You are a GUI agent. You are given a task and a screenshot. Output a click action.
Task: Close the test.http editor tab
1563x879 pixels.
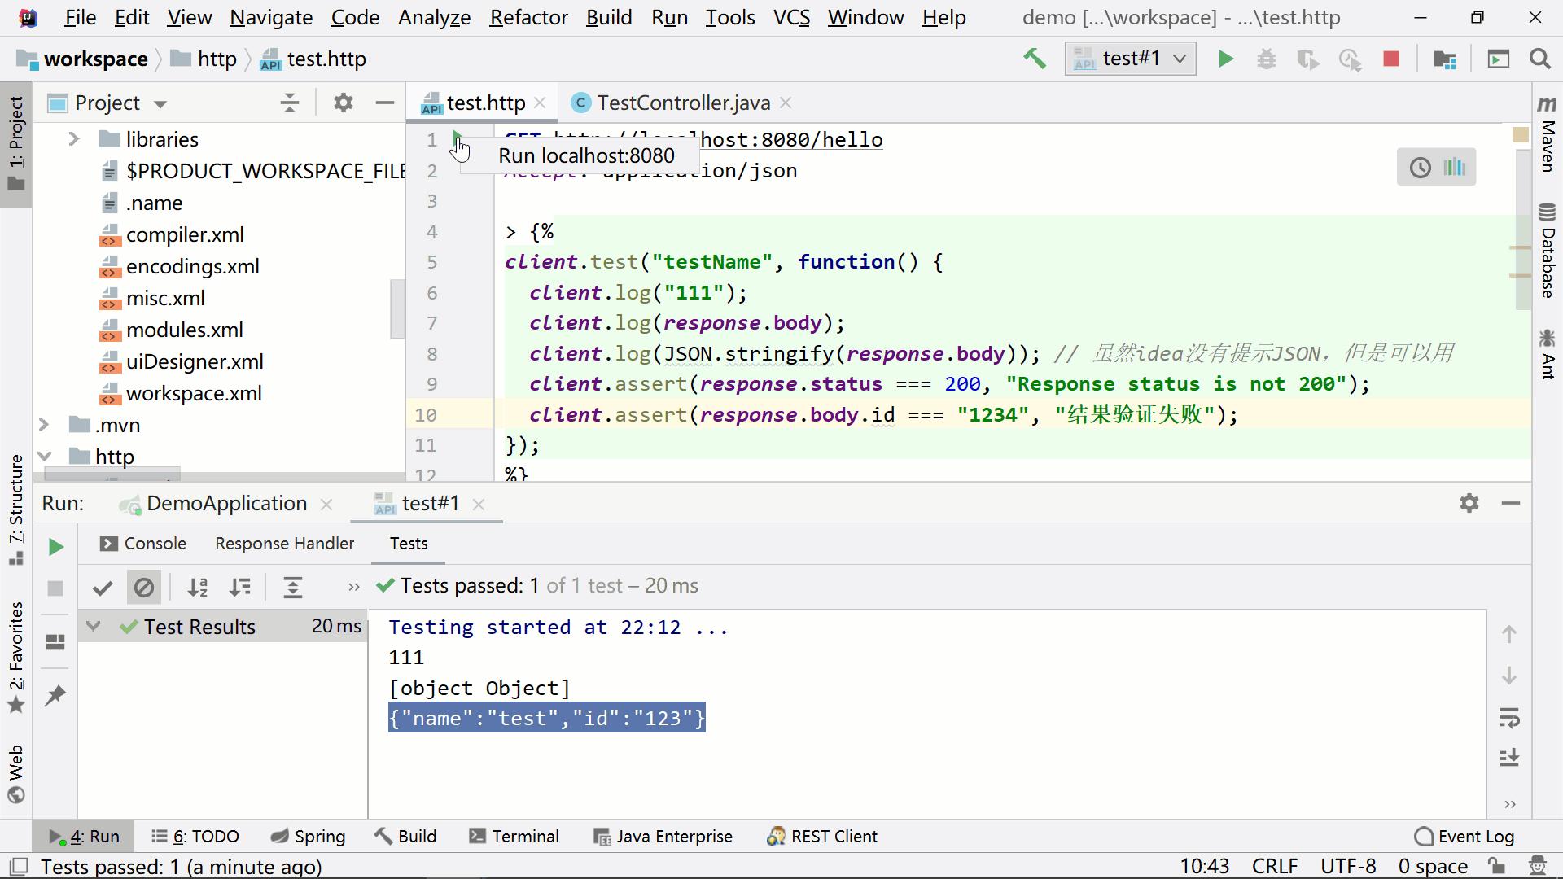540,103
